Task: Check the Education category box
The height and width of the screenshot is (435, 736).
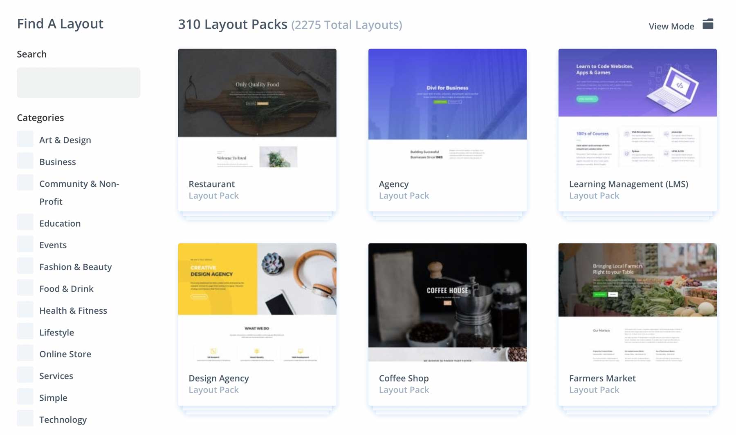Action: pos(25,222)
